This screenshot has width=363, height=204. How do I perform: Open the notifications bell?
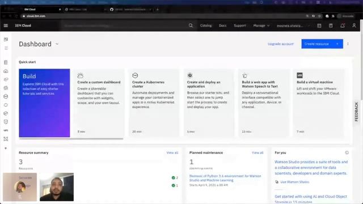(343, 25)
